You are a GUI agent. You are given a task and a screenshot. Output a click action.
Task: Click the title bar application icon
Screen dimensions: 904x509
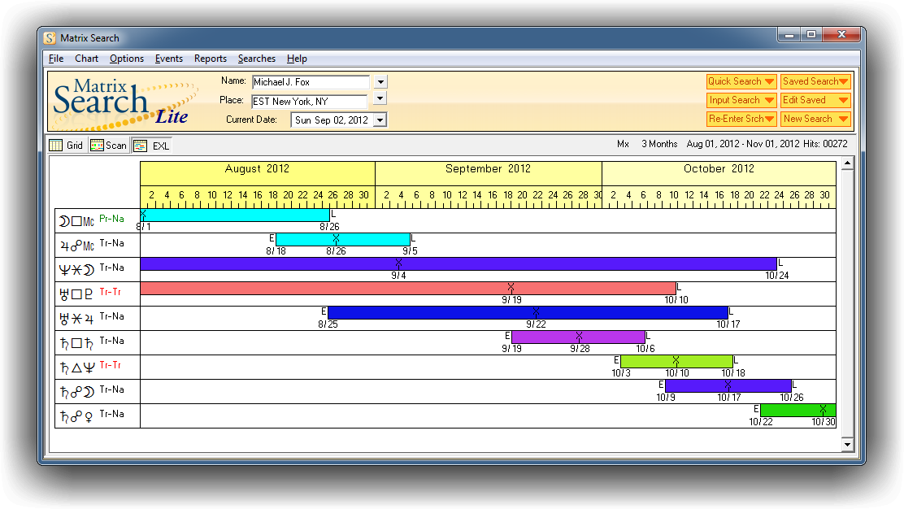(50, 38)
